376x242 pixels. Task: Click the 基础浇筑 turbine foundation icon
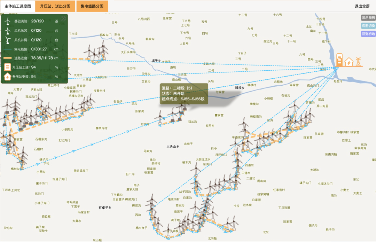(x=7, y=21)
